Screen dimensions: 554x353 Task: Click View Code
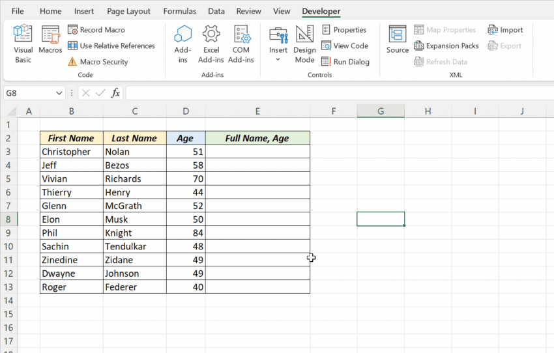point(345,46)
